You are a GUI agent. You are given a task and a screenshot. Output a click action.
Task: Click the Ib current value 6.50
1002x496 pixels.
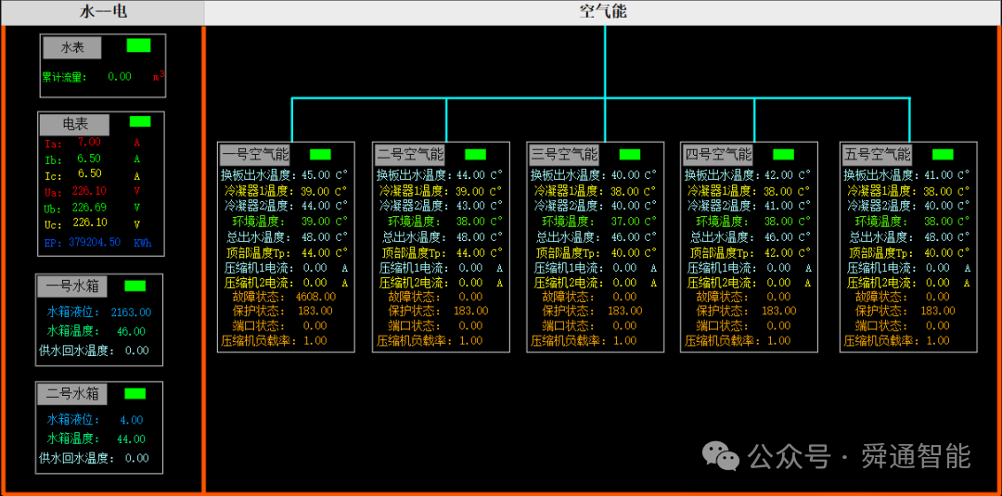(89, 158)
